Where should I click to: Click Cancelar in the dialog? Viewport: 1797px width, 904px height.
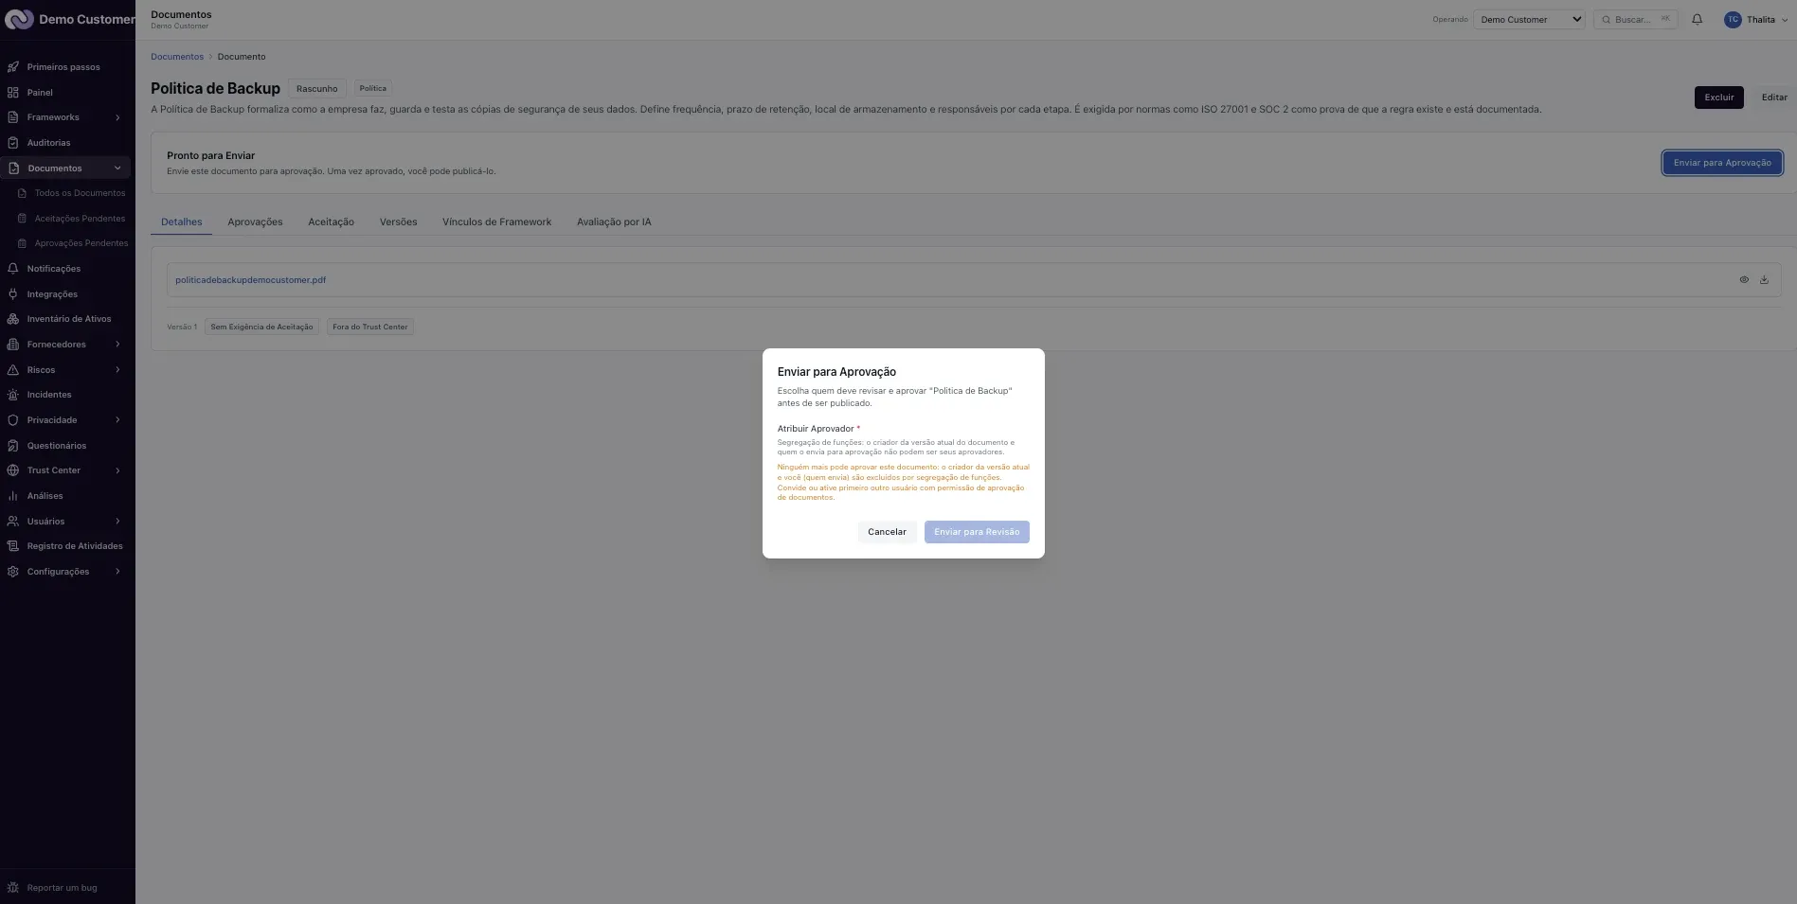coord(887,532)
